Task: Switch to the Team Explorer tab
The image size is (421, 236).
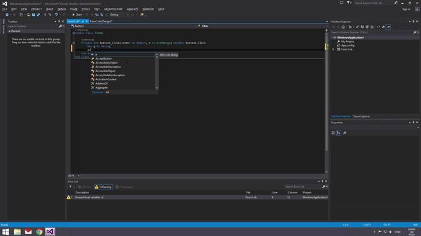Action: (361, 117)
